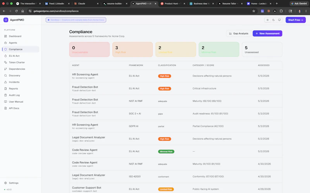Click the CLASSIFICATION column header
This screenshot has width=310, height=193.
pyautogui.click(x=167, y=65)
